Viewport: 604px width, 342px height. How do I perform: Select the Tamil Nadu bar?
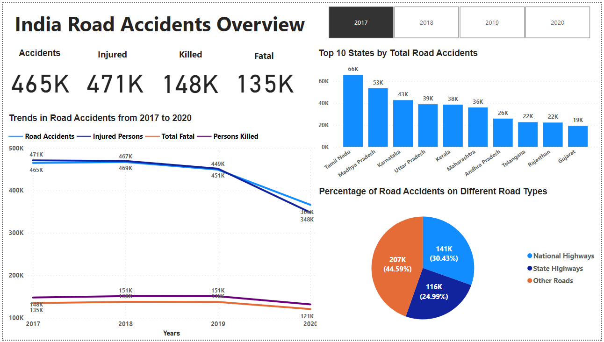pos(352,107)
